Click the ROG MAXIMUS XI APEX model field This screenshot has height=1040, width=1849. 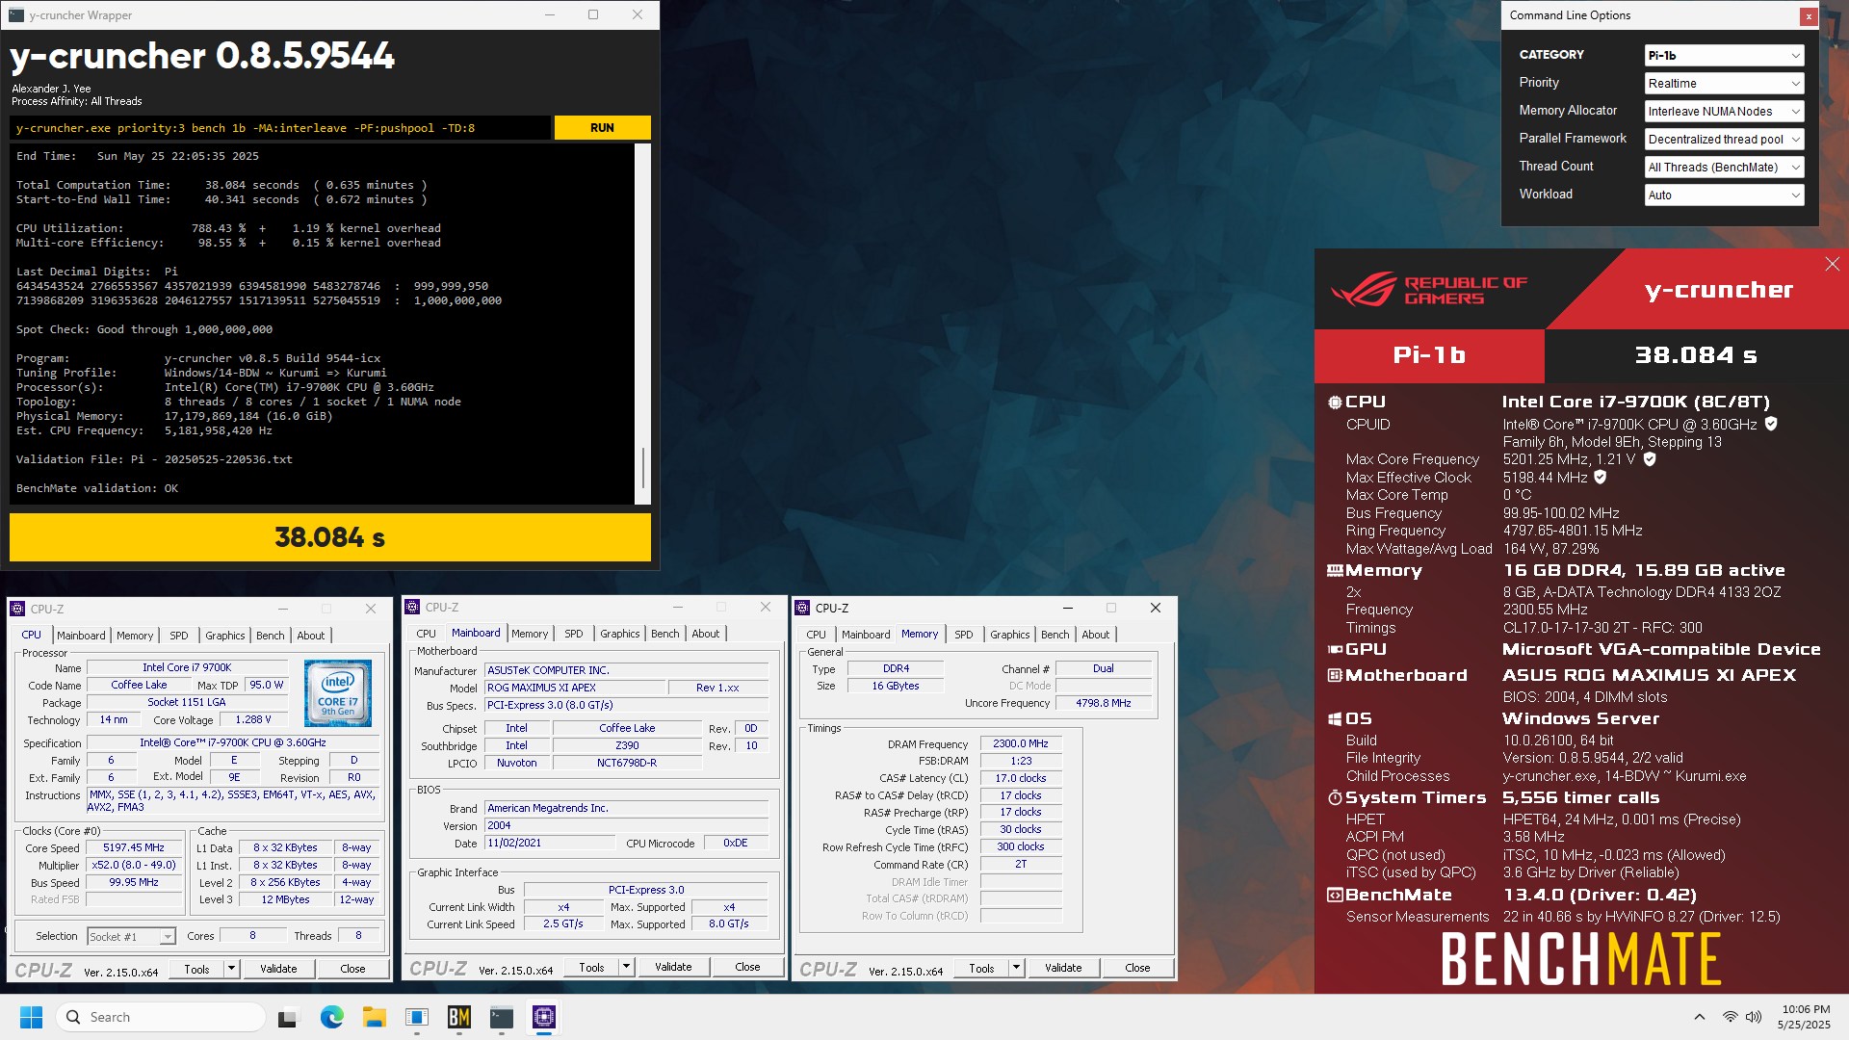[575, 688]
